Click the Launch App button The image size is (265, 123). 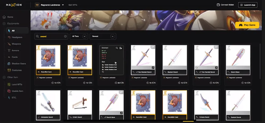[x=248, y=5]
